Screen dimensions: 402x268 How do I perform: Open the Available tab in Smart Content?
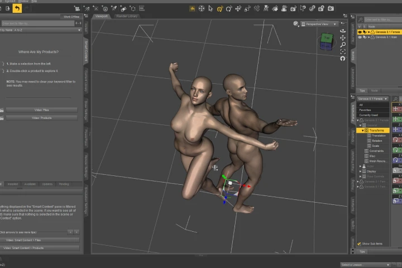point(30,184)
